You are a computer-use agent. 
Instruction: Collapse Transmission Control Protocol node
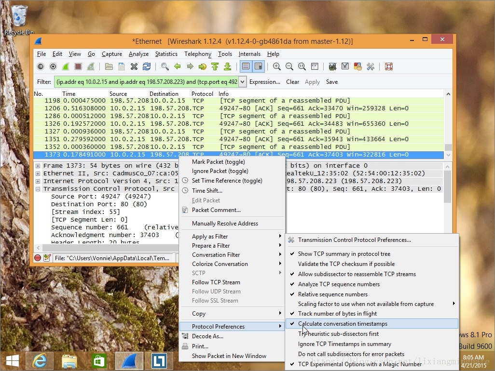(x=38, y=189)
